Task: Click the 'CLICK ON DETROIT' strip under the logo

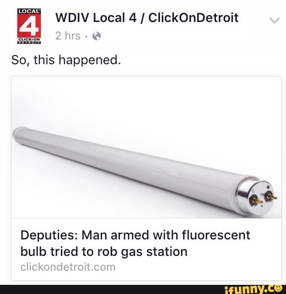Action: click(x=29, y=40)
